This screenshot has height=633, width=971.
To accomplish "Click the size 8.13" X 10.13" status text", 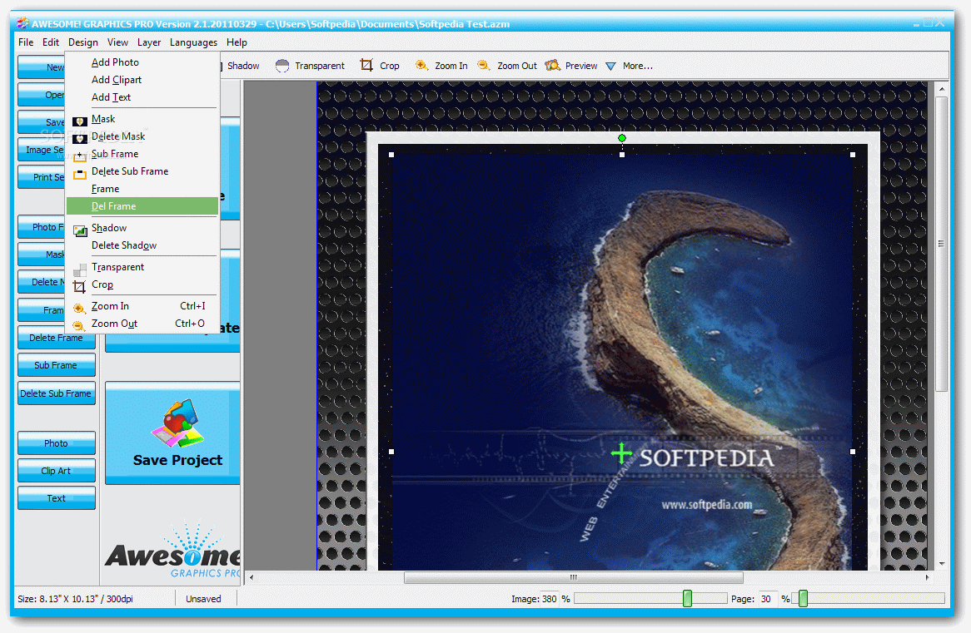I will pos(75,599).
